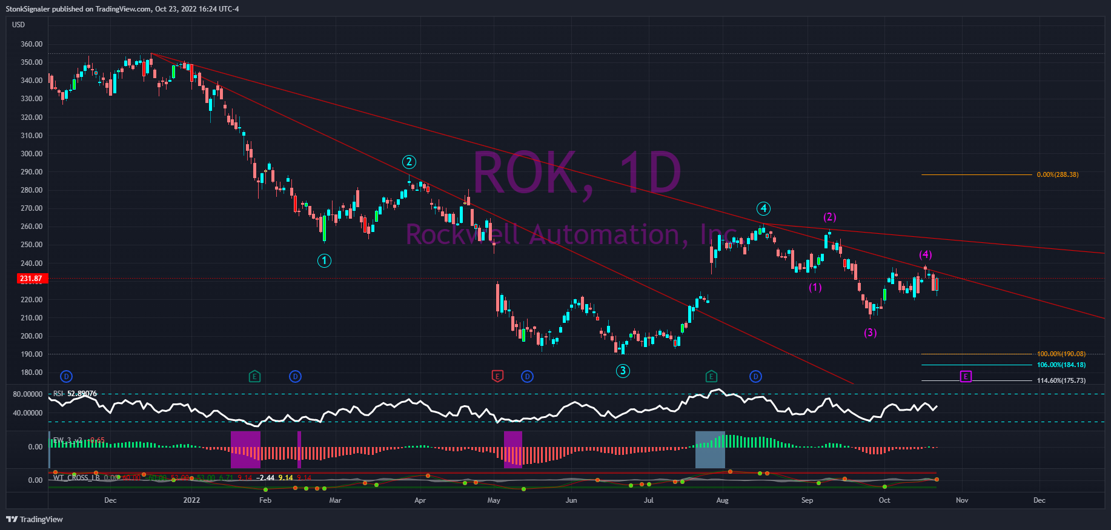Click the May label on the time axis
Viewport: 1111px width, 530px height.
coord(494,500)
